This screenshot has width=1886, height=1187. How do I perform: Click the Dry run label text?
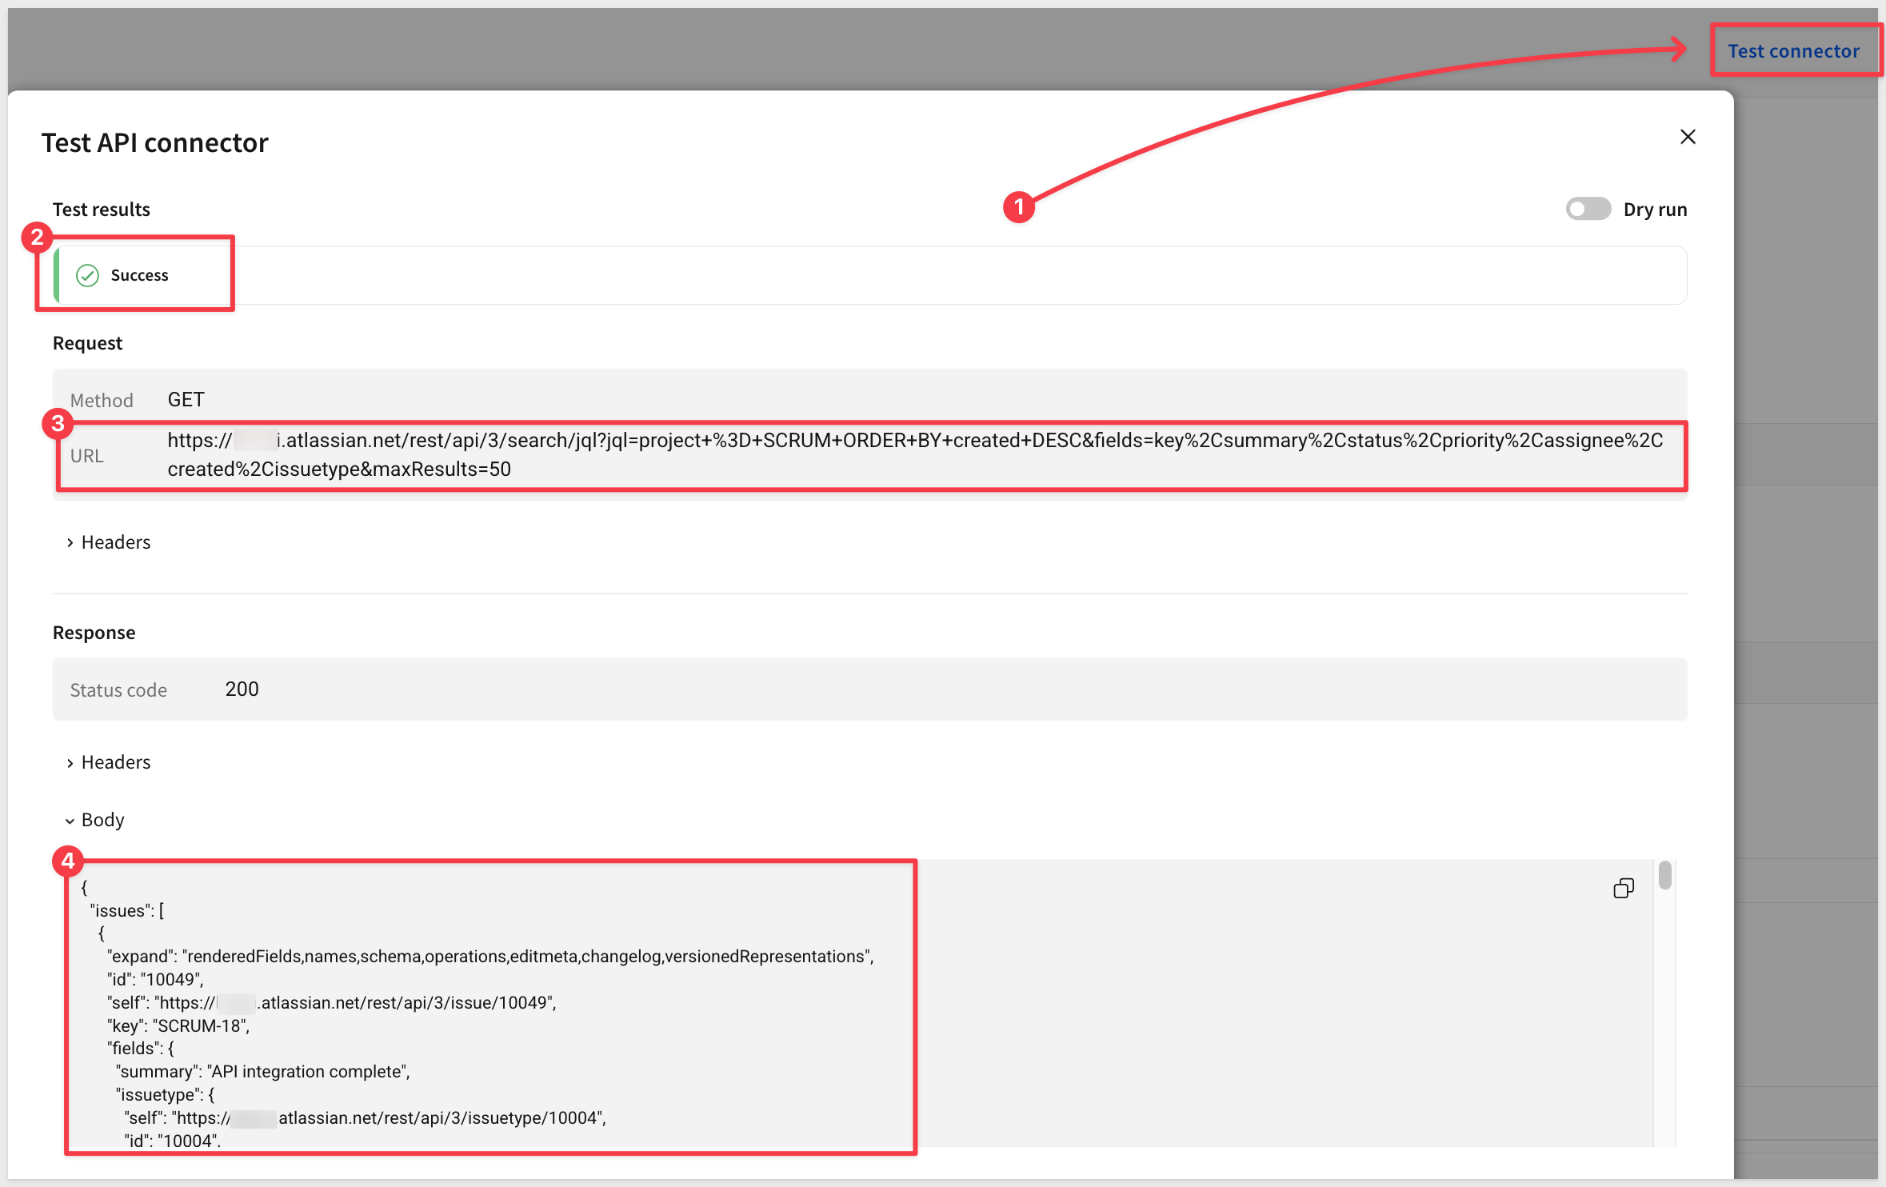pyautogui.click(x=1654, y=210)
